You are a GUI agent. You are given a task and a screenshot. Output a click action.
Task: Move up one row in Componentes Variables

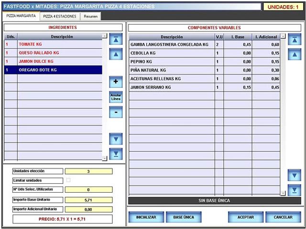click(295, 54)
